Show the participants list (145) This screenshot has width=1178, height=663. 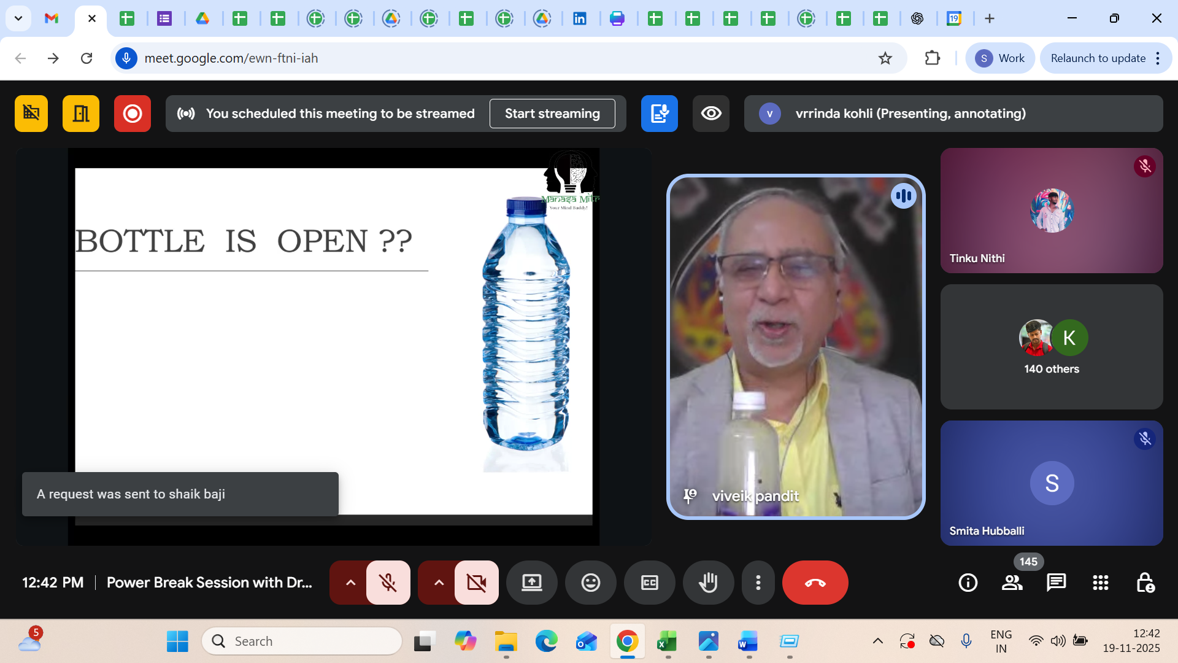coord(1012,583)
